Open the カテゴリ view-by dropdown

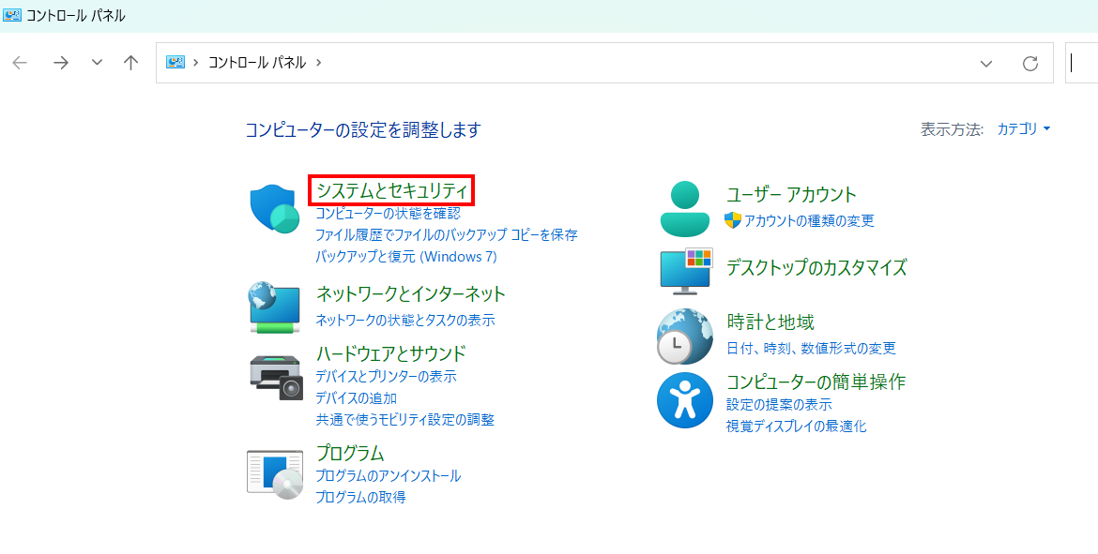click(x=1024, y=128)
